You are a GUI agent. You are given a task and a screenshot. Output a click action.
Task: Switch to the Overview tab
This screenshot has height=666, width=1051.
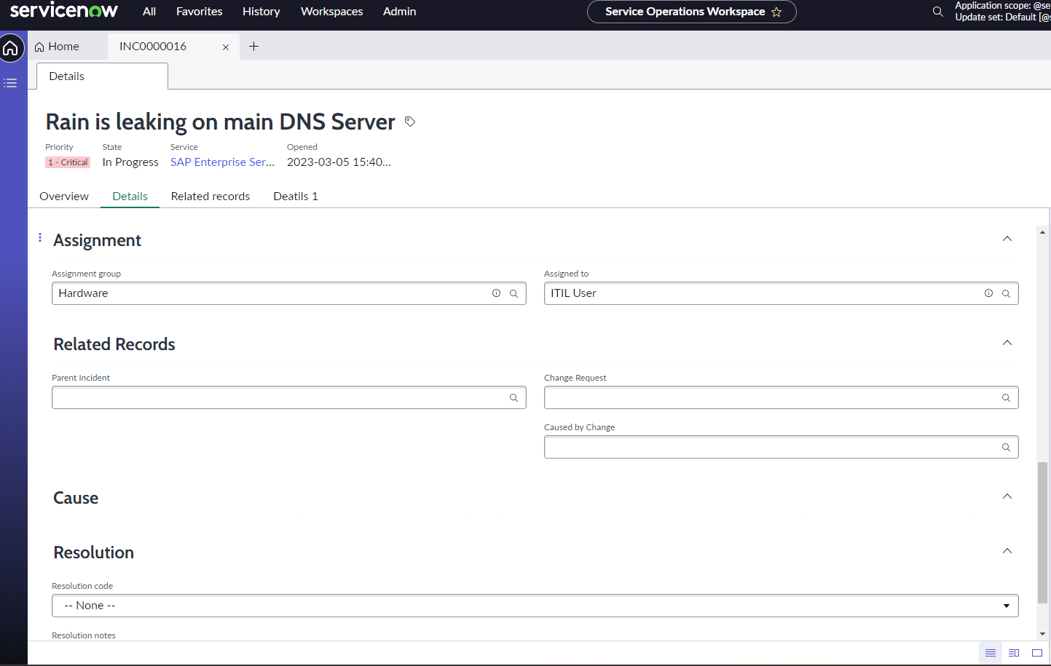pos(63,196)
